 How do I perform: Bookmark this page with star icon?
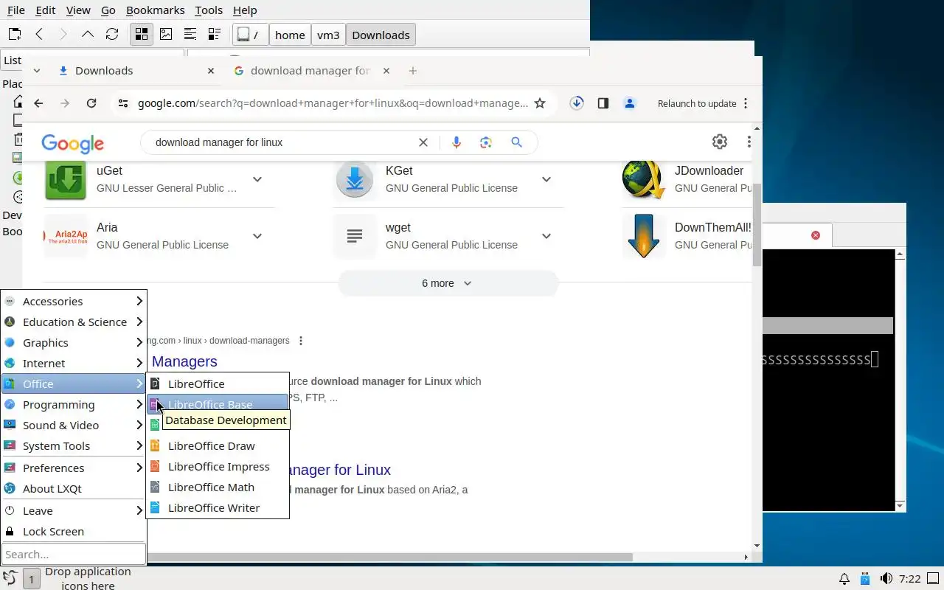pos(540,103)
